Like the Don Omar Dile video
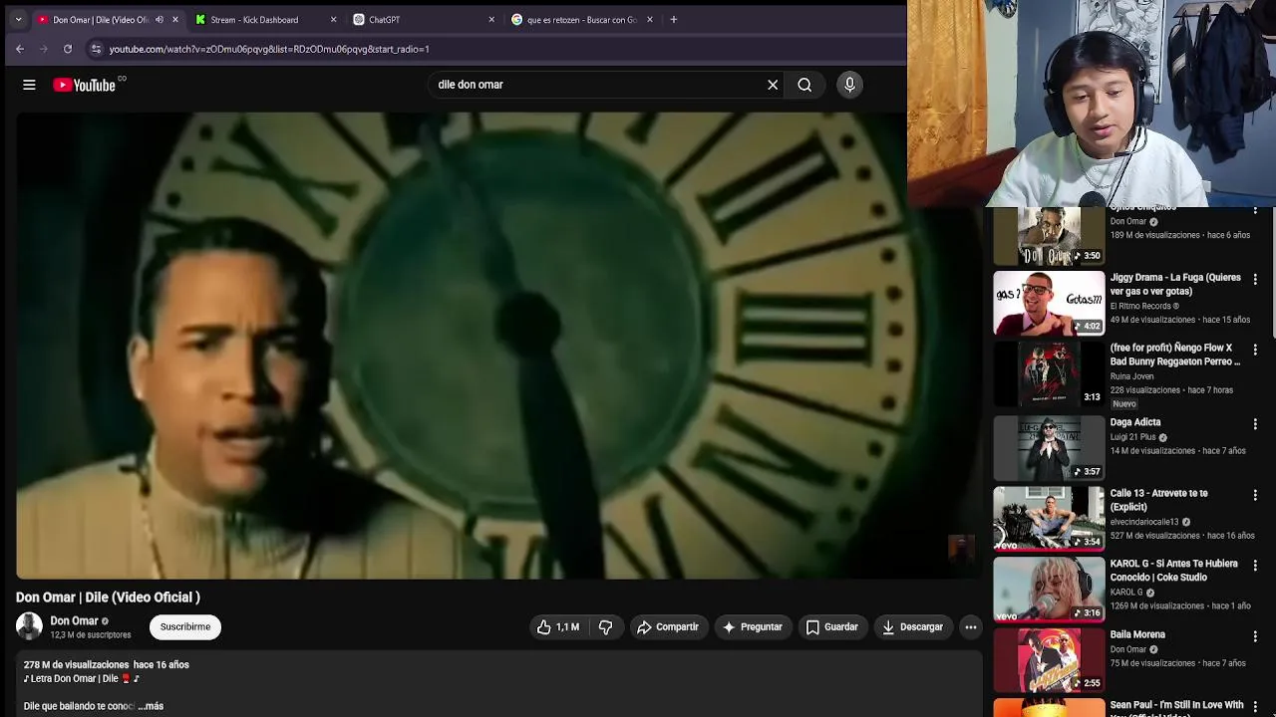Screen dimensions: 1276x717 (x=558, y=626)
